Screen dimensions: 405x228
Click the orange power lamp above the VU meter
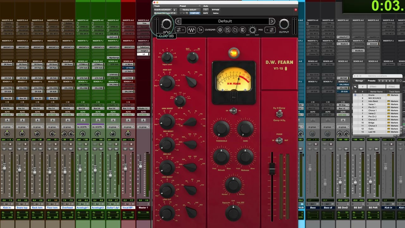(x=234, y=53)
